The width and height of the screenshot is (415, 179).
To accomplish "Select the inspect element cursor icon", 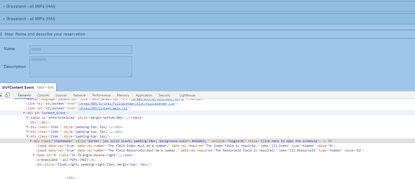I will (1, 95).
